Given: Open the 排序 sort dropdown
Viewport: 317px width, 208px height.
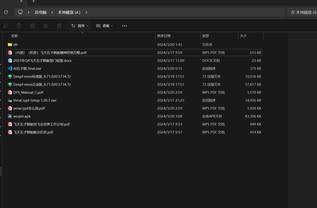Looking at the screenshot, I should (80, 26).
